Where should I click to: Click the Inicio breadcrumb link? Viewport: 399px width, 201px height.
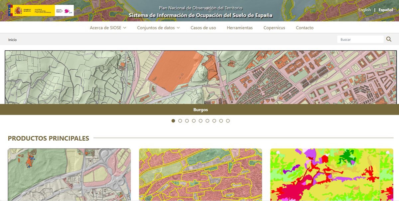12,40
